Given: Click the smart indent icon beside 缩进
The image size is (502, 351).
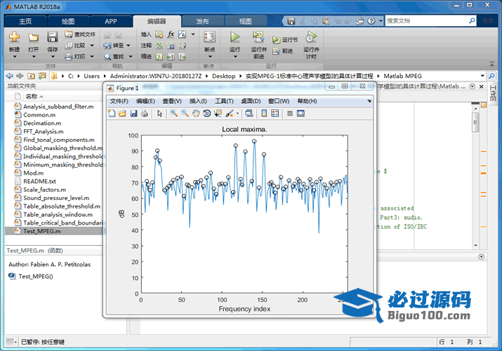Looking at the screenshot, I should pyautogui.click(x=159, y=57).
